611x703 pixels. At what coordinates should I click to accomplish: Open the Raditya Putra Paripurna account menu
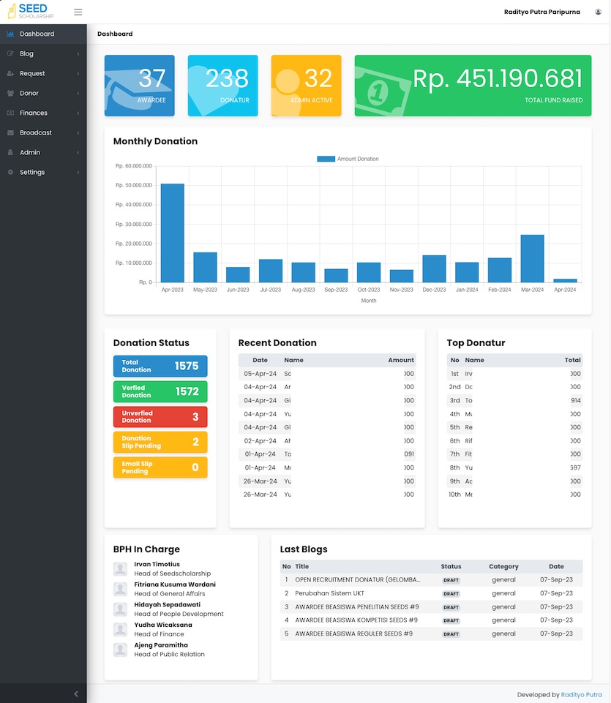(542, 12)
